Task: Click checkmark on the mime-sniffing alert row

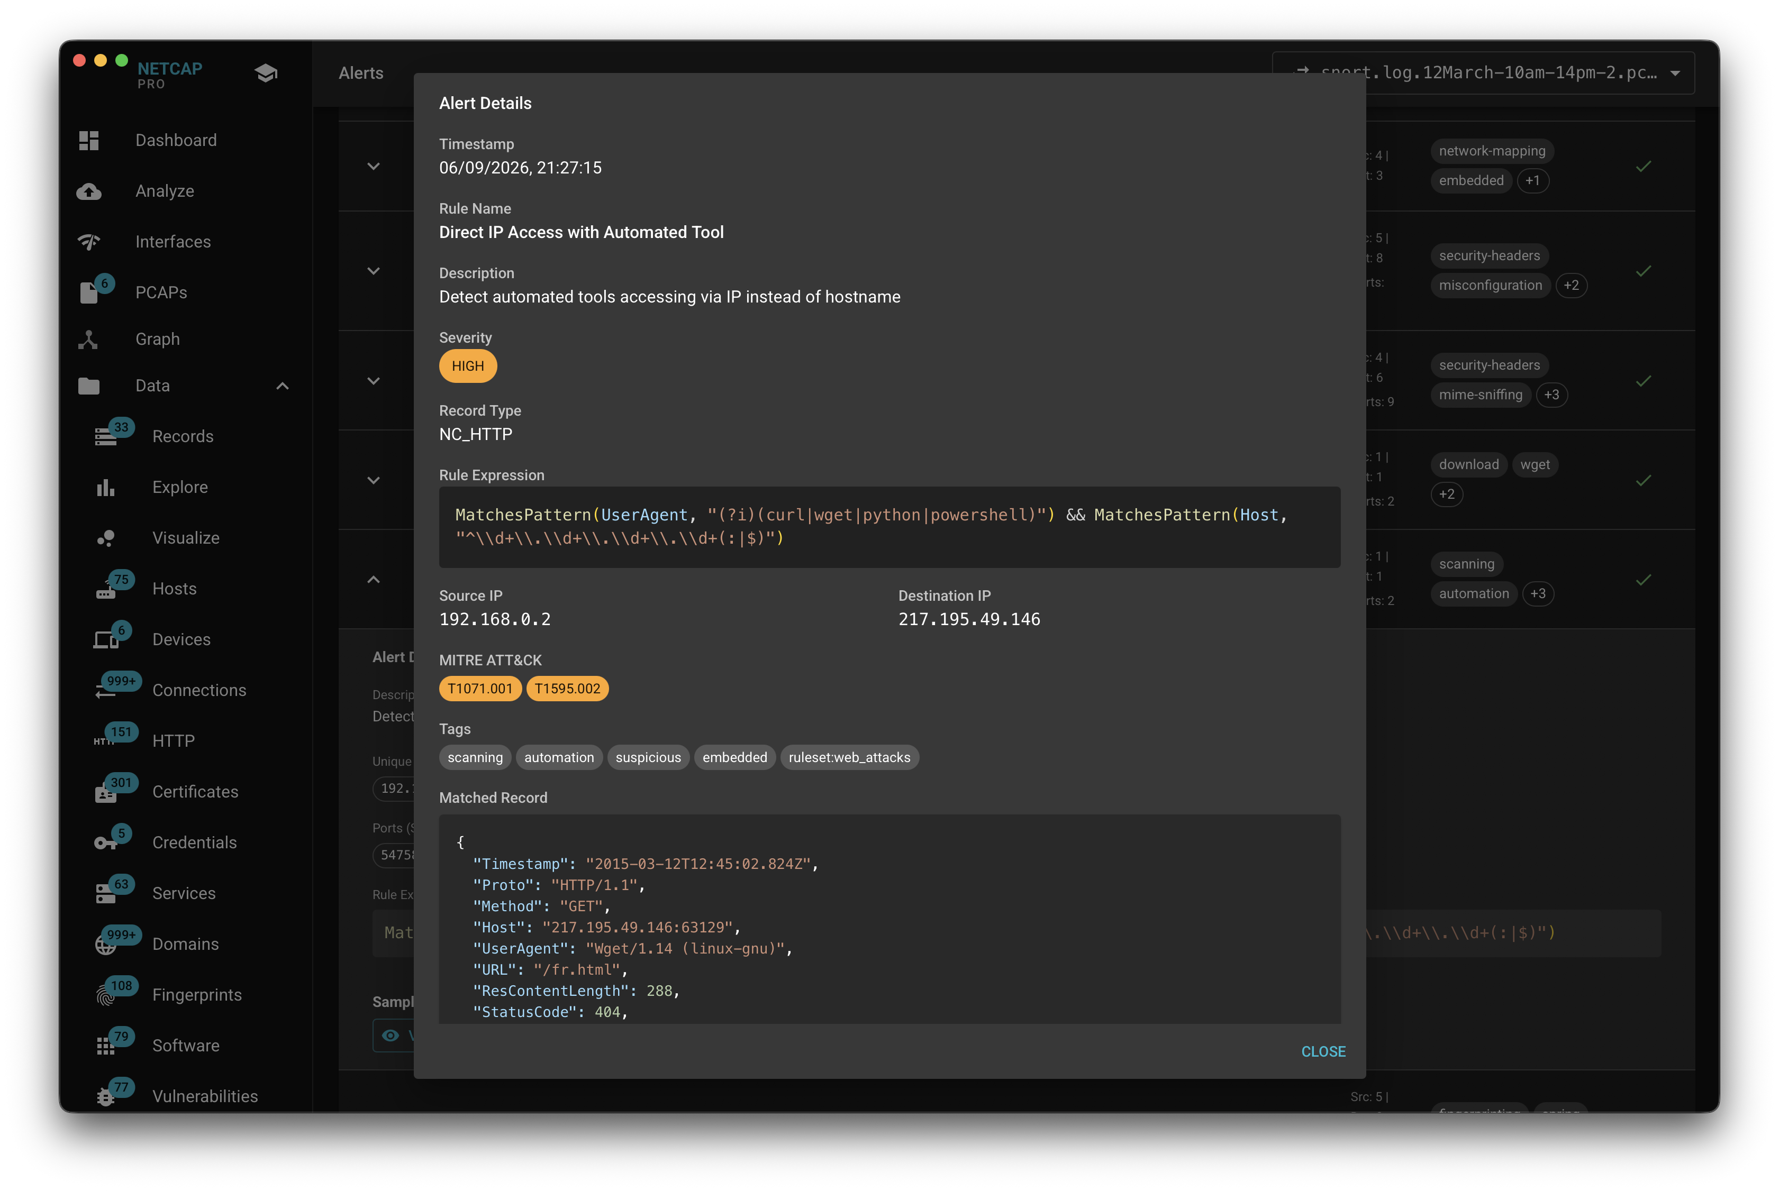Action: coord(1644,381)
